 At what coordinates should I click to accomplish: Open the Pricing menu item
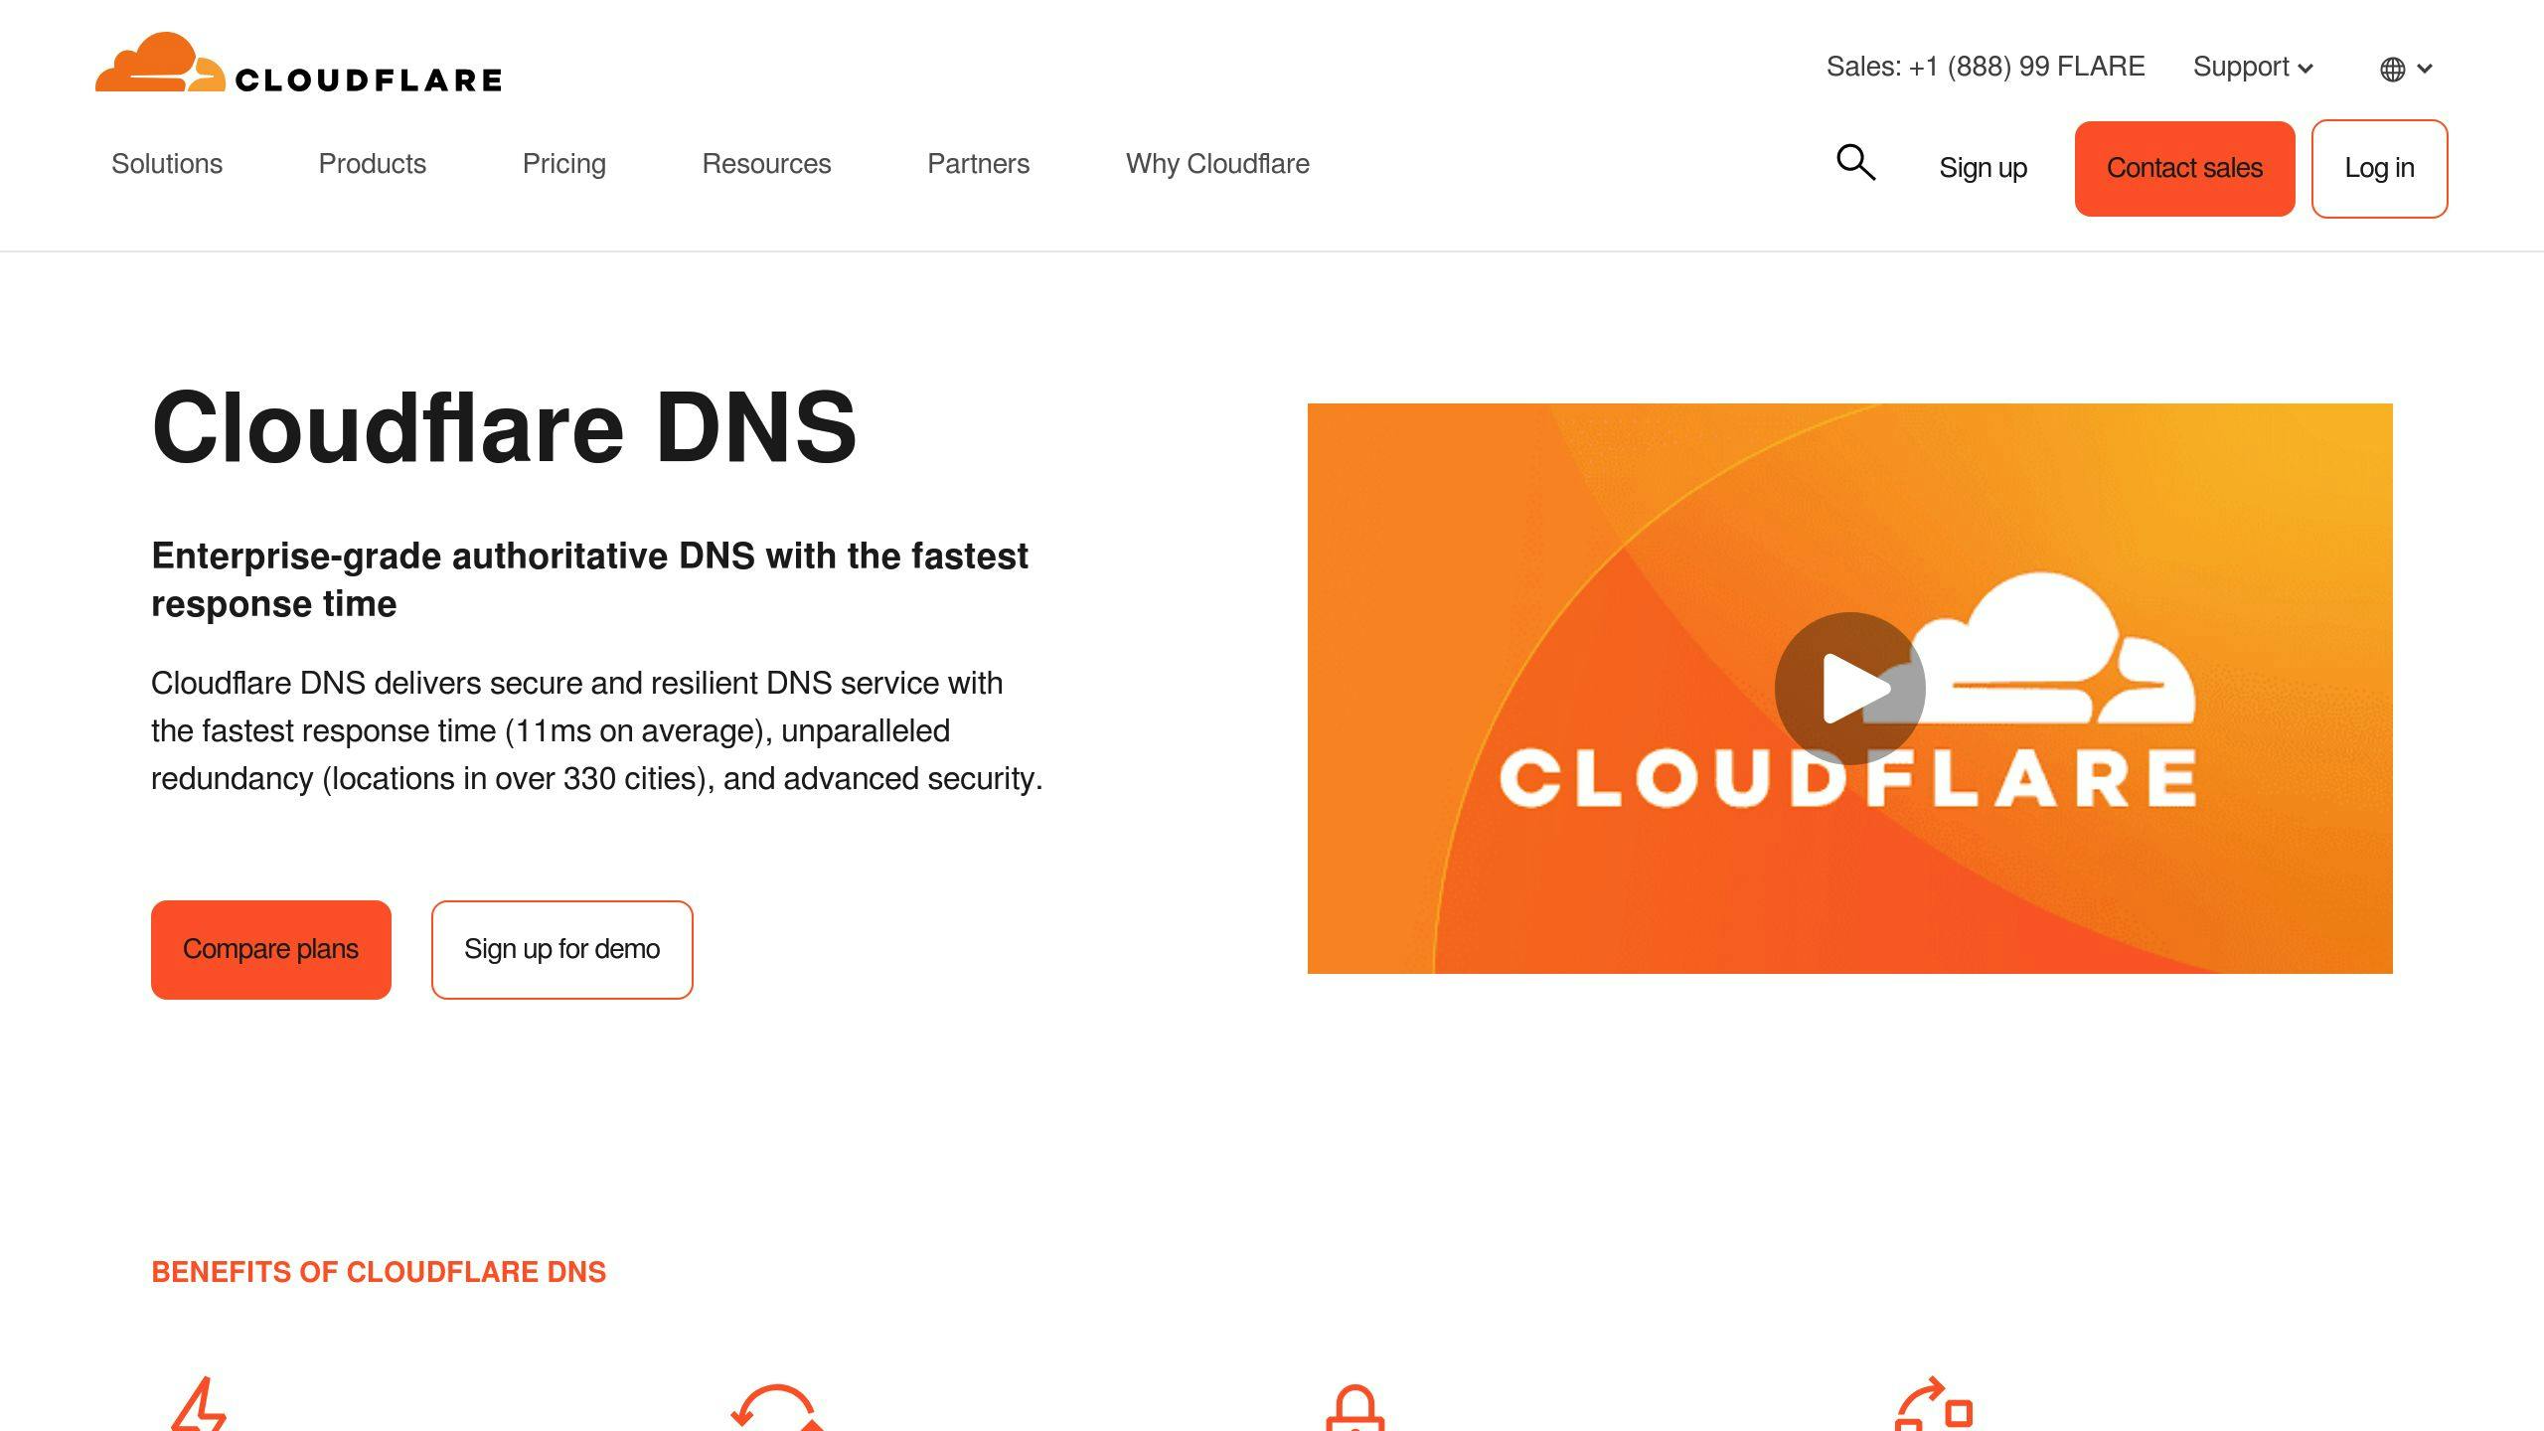point(564,164)
